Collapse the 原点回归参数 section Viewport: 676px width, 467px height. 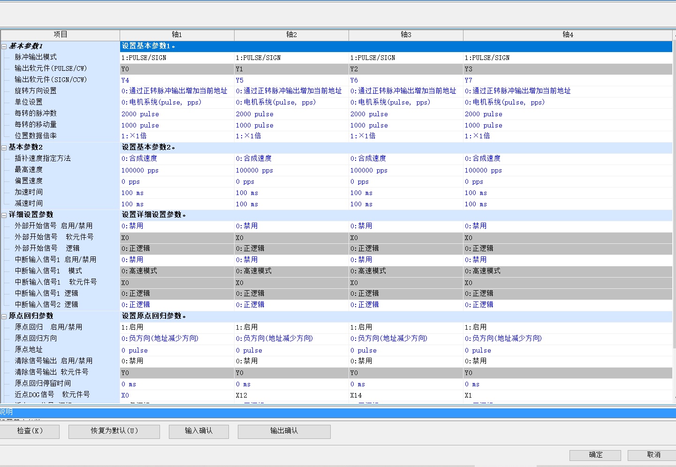(4, 316)
